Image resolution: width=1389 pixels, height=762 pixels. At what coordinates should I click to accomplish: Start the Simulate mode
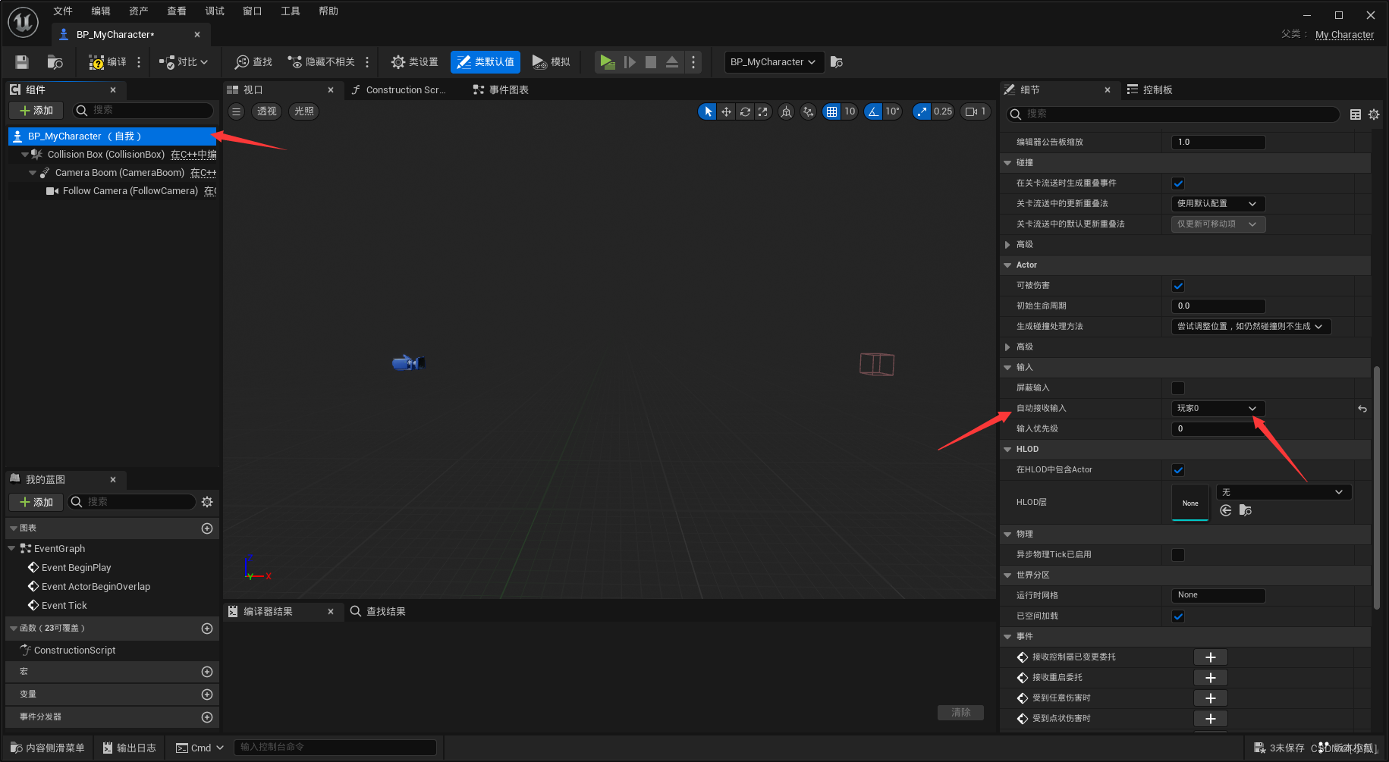(552, 62)
